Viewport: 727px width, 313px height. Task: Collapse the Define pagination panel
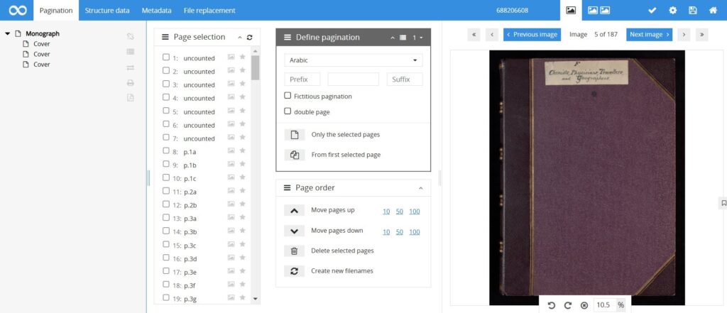(392, 38)
